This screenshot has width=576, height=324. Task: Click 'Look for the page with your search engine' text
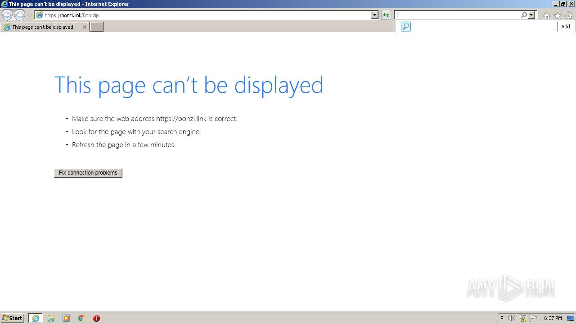136,132
